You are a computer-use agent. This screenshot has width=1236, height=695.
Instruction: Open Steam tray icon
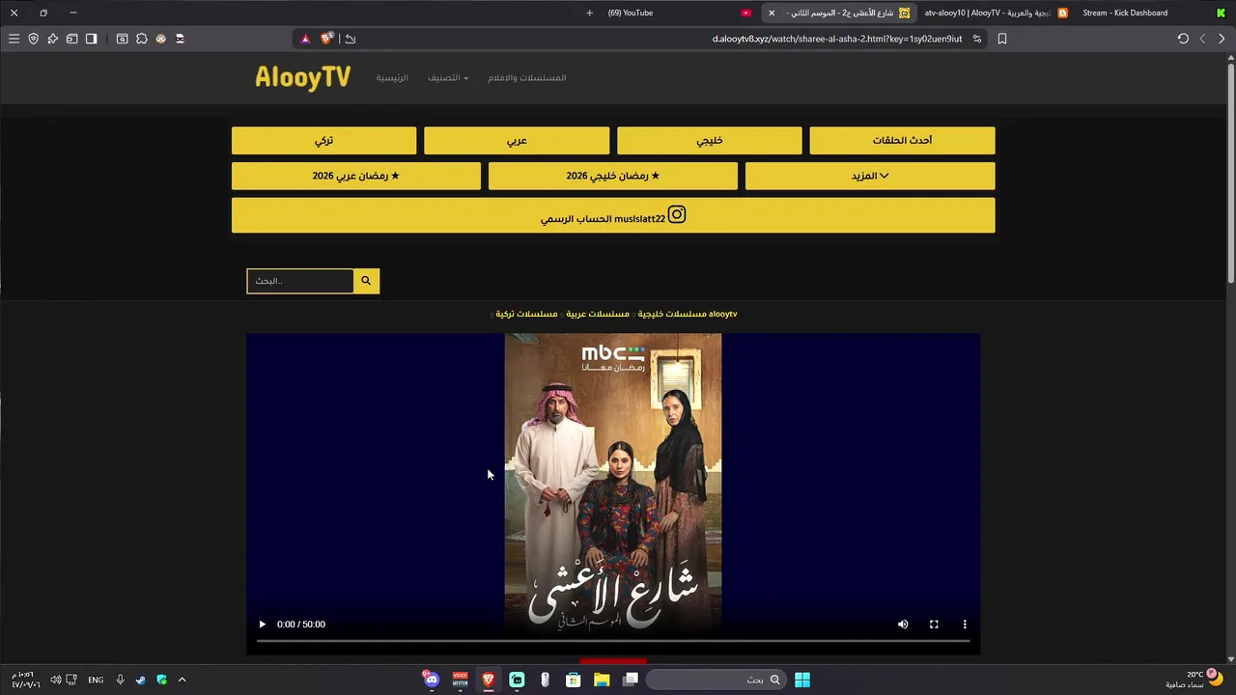click(141, 680)
